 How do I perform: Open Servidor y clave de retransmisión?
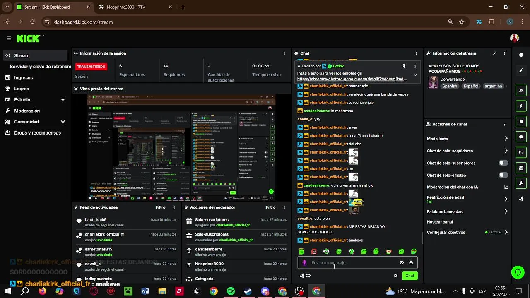coord(40,67)
